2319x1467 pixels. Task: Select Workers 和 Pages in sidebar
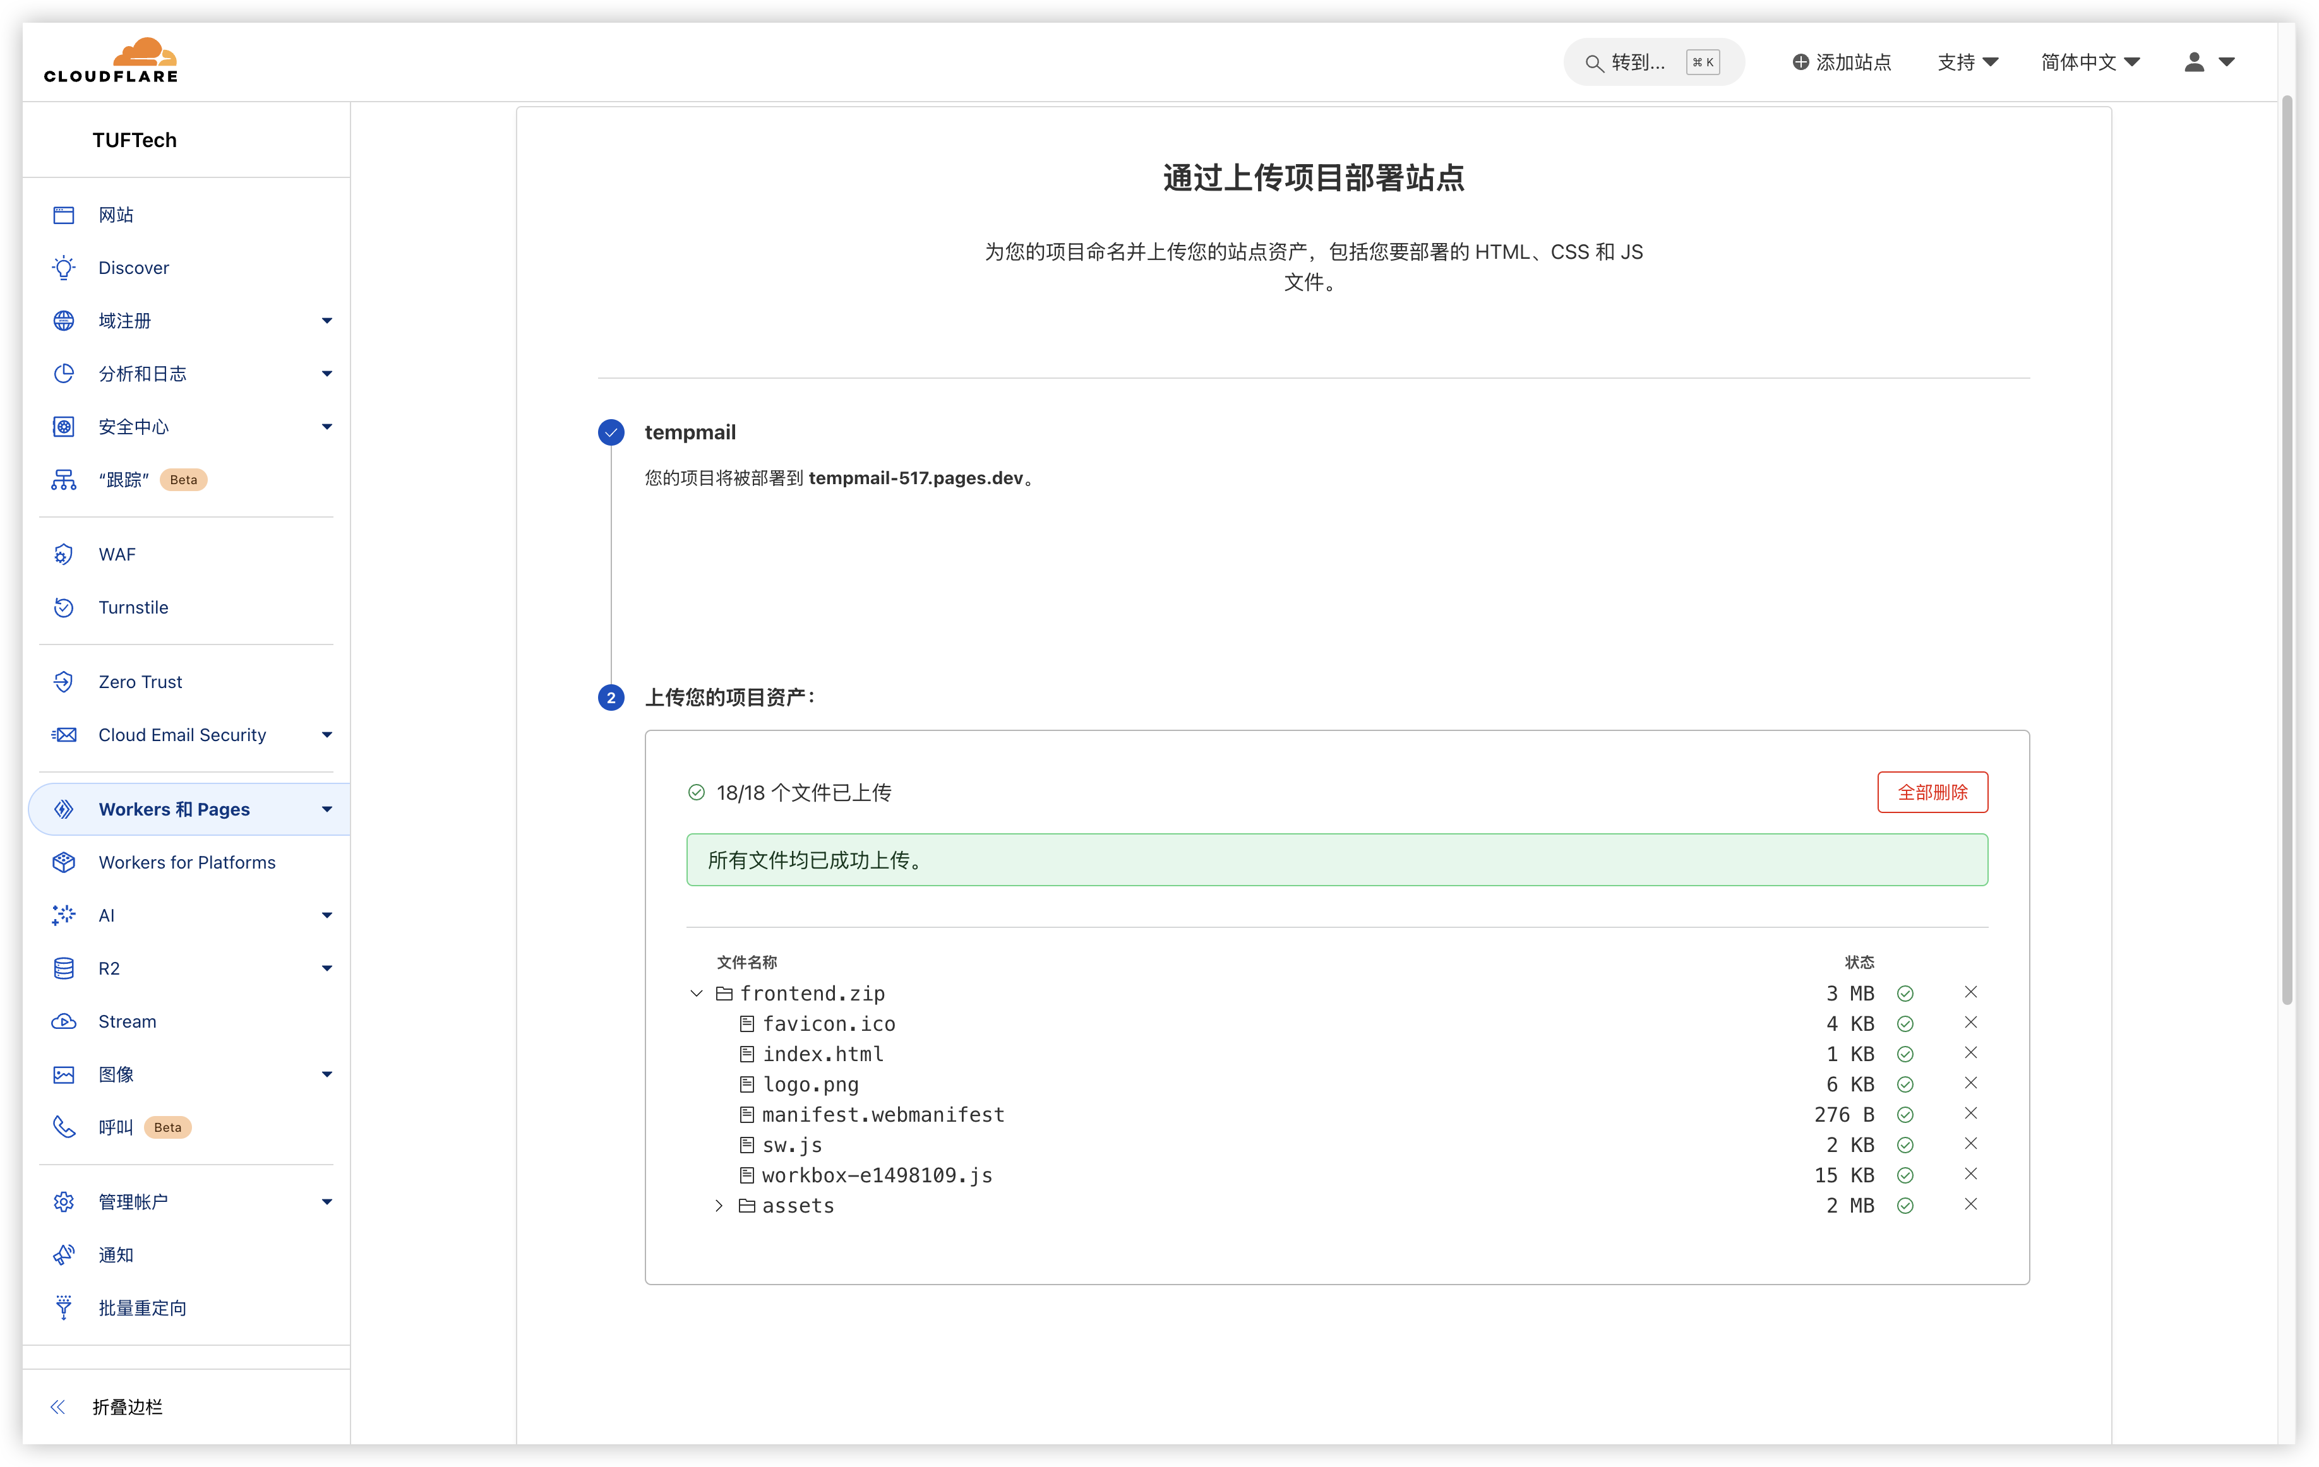pos(174,809)
